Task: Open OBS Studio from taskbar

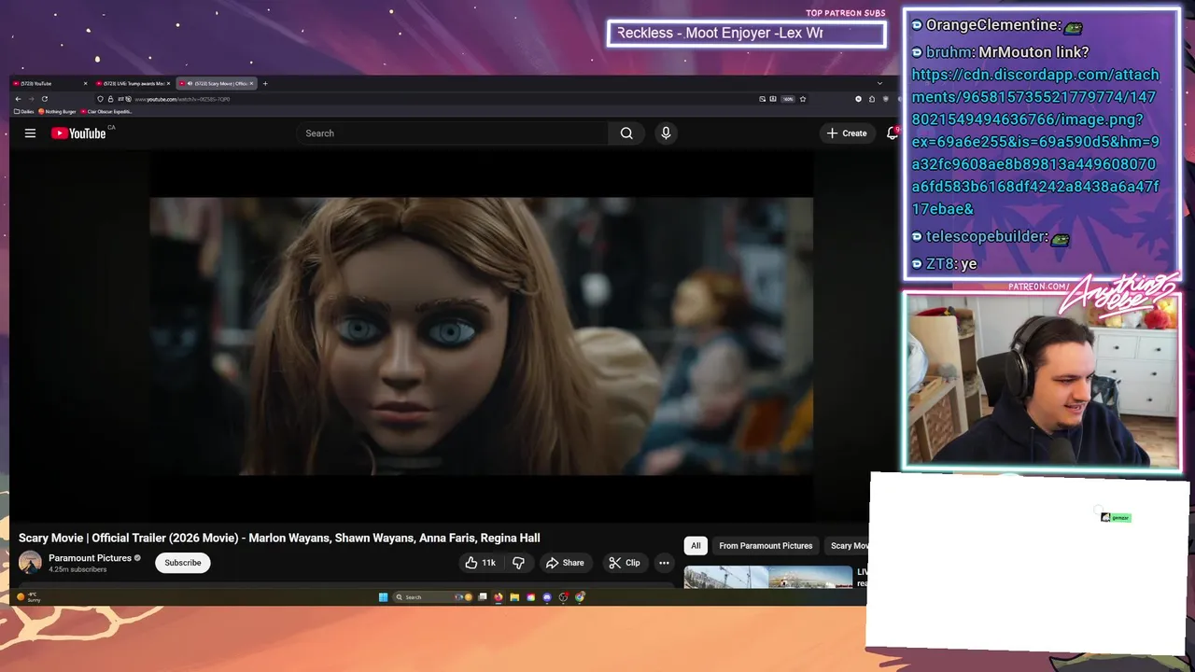Action: click(563, 597)
